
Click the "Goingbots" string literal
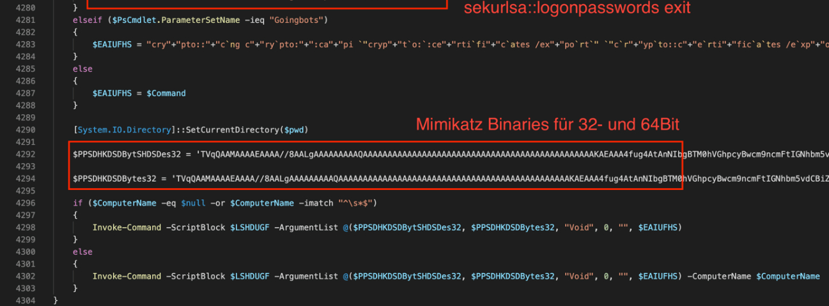[299, 20]
